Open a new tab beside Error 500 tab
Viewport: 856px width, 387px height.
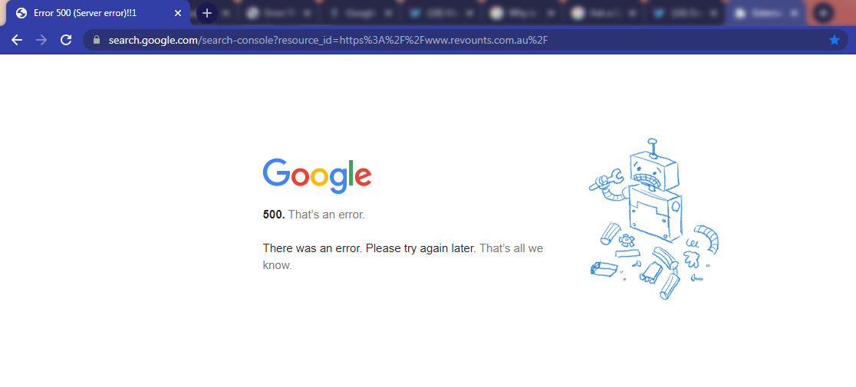pos(206,13)
